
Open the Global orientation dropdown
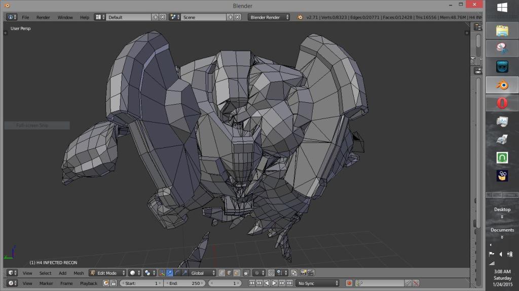[203, 273]
